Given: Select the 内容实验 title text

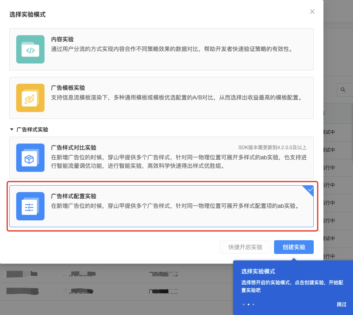Looking at the screenshot, I should click(x=62, y=39).
